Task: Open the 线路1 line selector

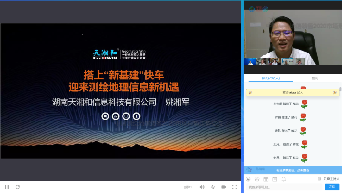Action: (188, 187)
